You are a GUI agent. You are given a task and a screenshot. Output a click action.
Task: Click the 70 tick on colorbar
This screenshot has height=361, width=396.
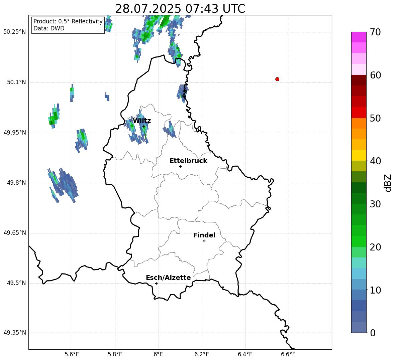(x=375, y=32)
